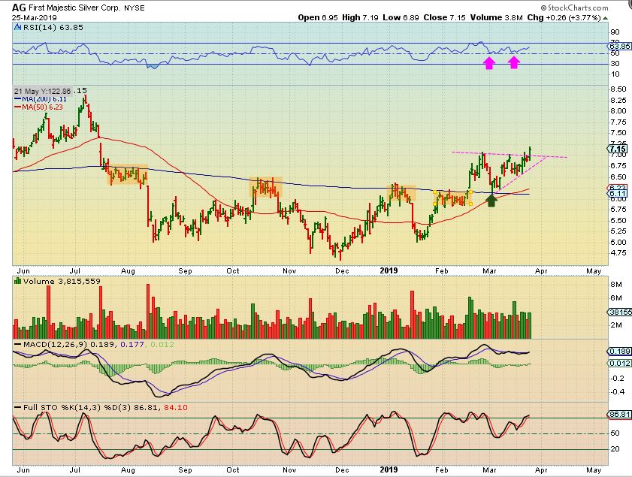Click the red 84.10 %D value
632x477 pixels.
pyautogui.click(x=176, y=407)
